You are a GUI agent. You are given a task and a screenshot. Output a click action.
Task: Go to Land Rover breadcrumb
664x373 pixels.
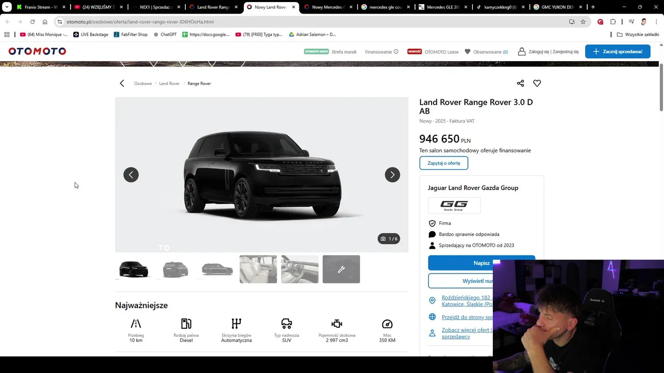[x=169, y=83]
